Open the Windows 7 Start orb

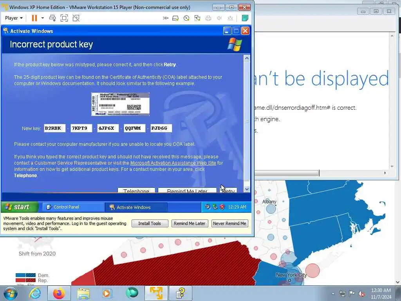(11, 293)
